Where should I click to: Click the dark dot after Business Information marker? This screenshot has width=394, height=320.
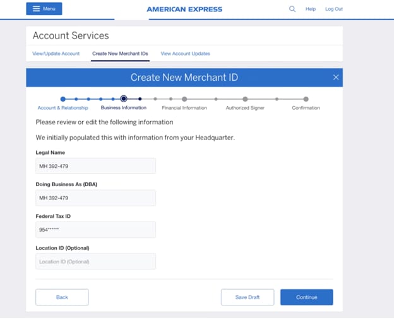pos(140,99)
